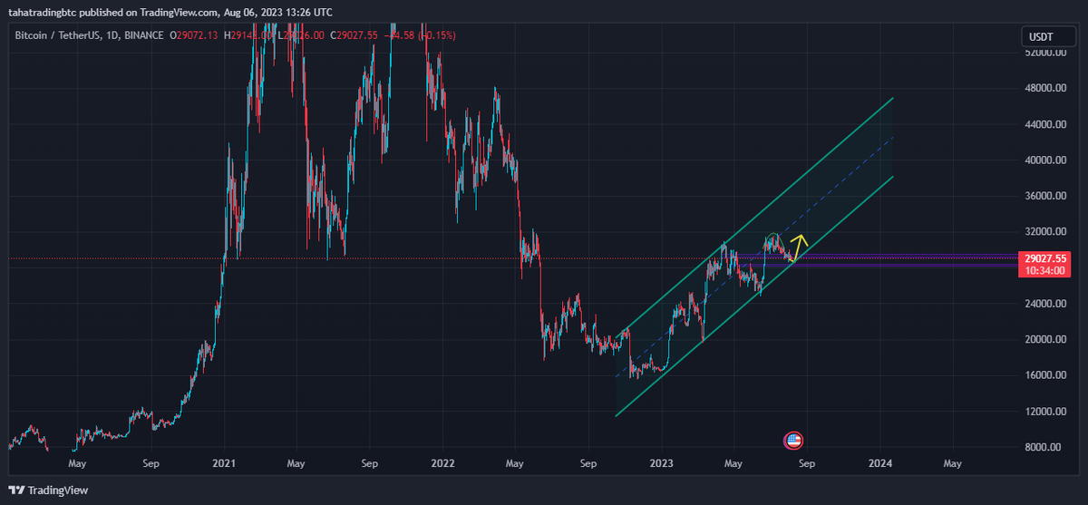The image size is (1088, 505).
Task: Click the 29027.55 current price label
Action: [1043, 258]
